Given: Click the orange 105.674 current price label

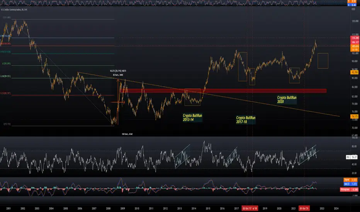Looking at the screenshot, I should tap(355, 46).
